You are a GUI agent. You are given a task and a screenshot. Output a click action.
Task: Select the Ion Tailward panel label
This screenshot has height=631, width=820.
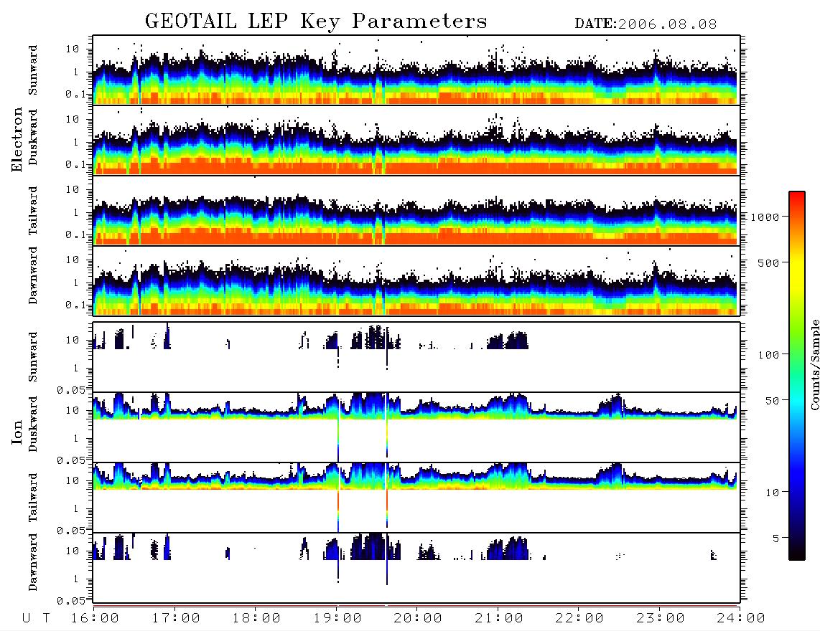click(33, 498)
